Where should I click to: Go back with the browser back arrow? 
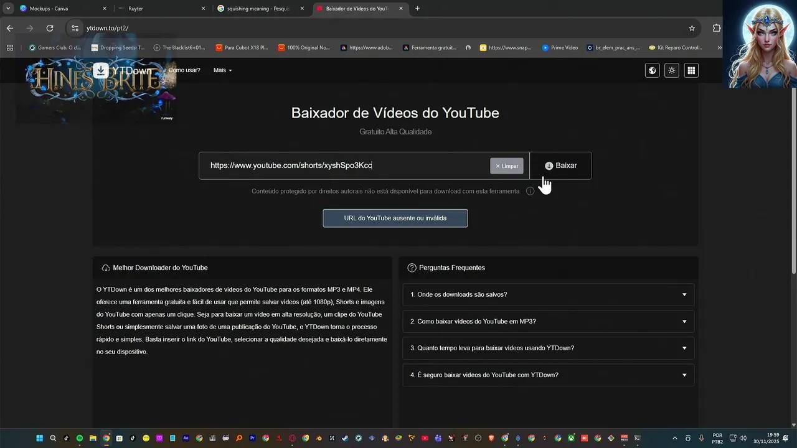click(x=9, y=28)
